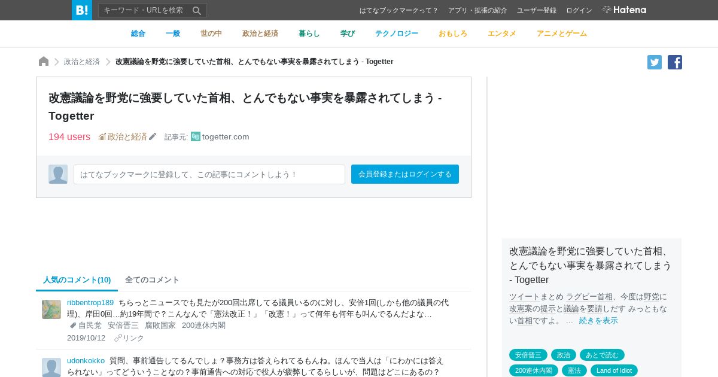Share article on Facebook

coord(675,62)
